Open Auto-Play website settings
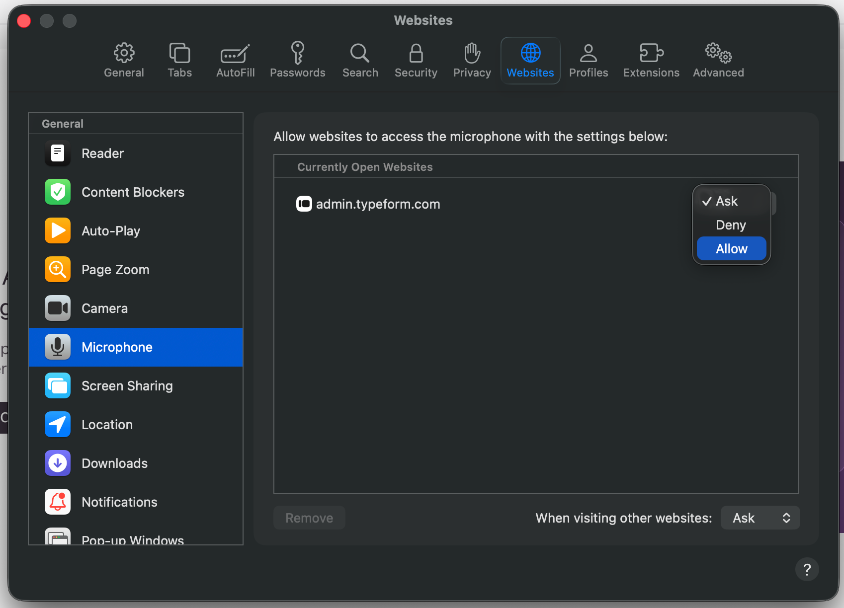Image resolution: width=844 pixels, height=608 pixels. click(136, 231)
